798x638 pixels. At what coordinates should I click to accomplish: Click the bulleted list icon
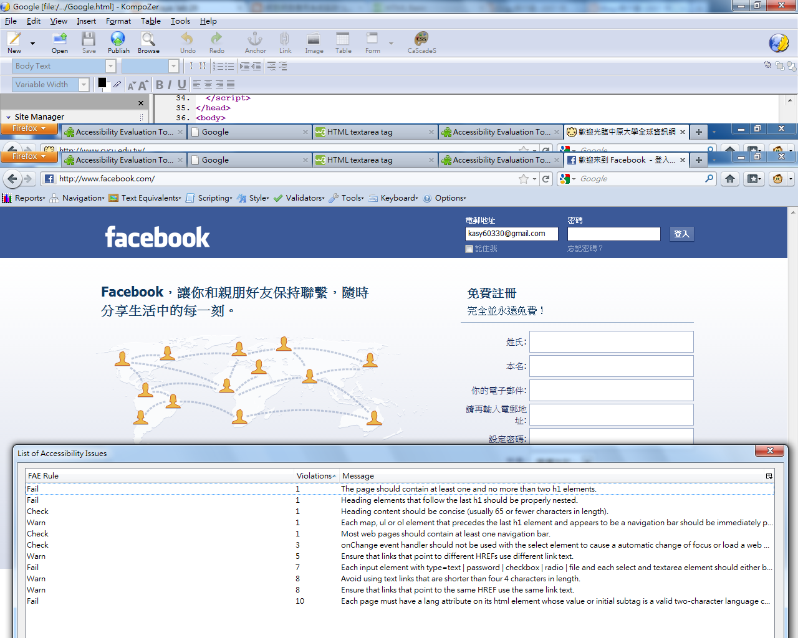(229, 66)
